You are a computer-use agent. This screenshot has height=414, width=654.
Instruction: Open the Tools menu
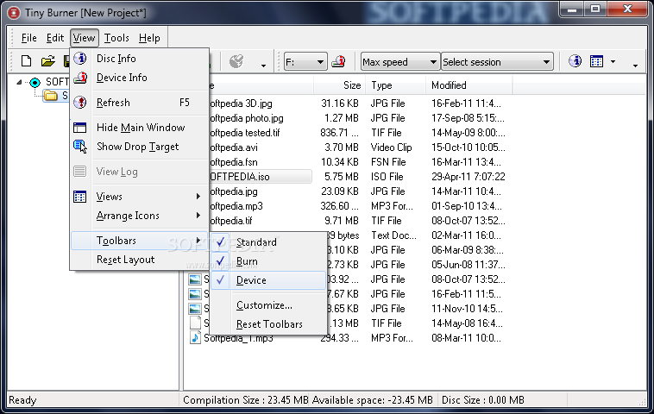tap(116, 38)
